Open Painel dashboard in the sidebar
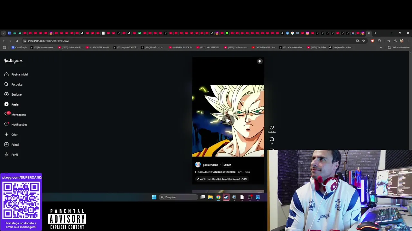Viewport: 412px width, 231px height. coord(12,144)
